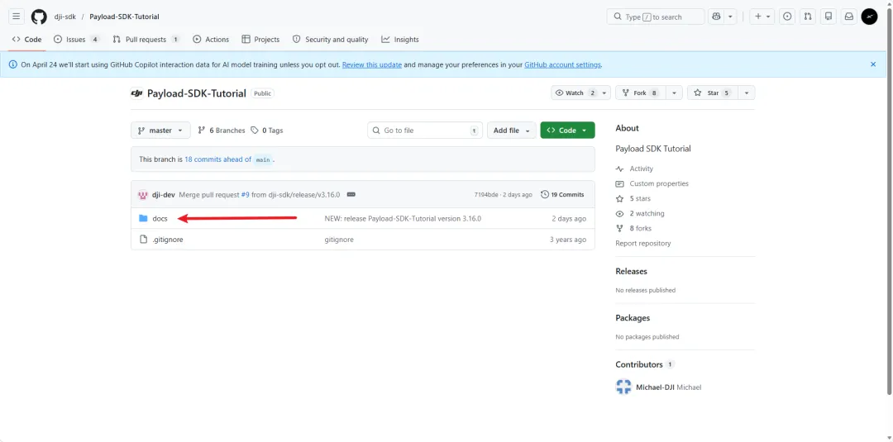This screenshot has height=442, width=893.
Task: Fork this repository
Action: (x=640, y=93)
